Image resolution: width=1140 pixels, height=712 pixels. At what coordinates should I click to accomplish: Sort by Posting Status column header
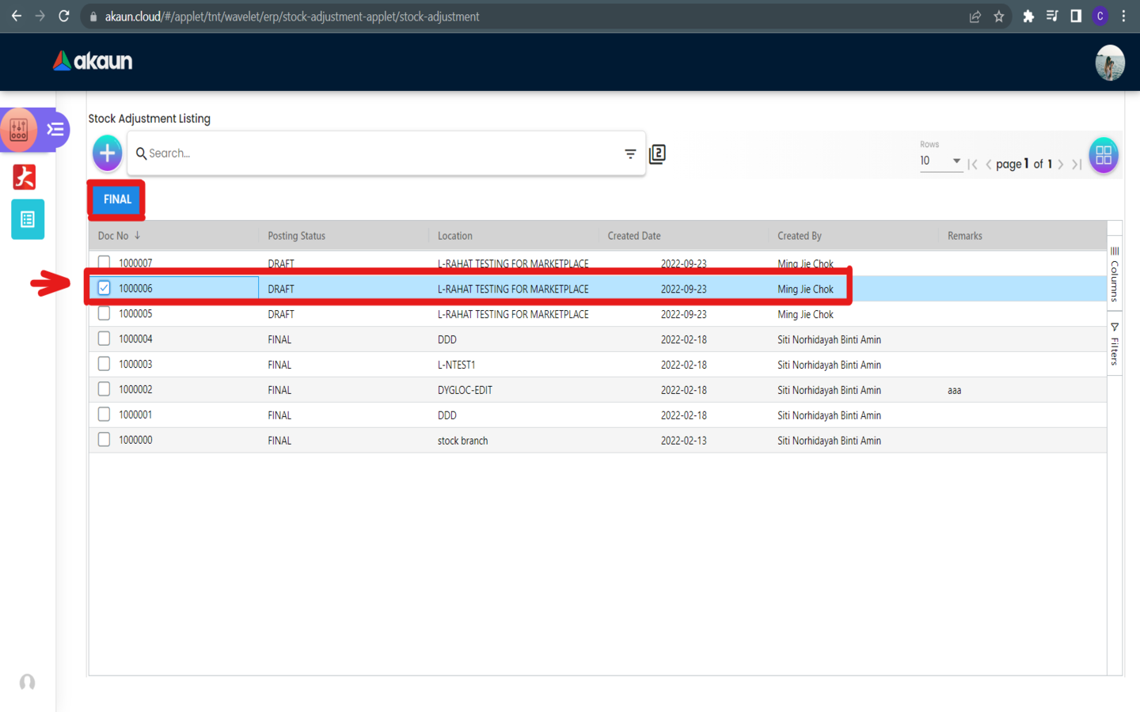coord(296,236)
